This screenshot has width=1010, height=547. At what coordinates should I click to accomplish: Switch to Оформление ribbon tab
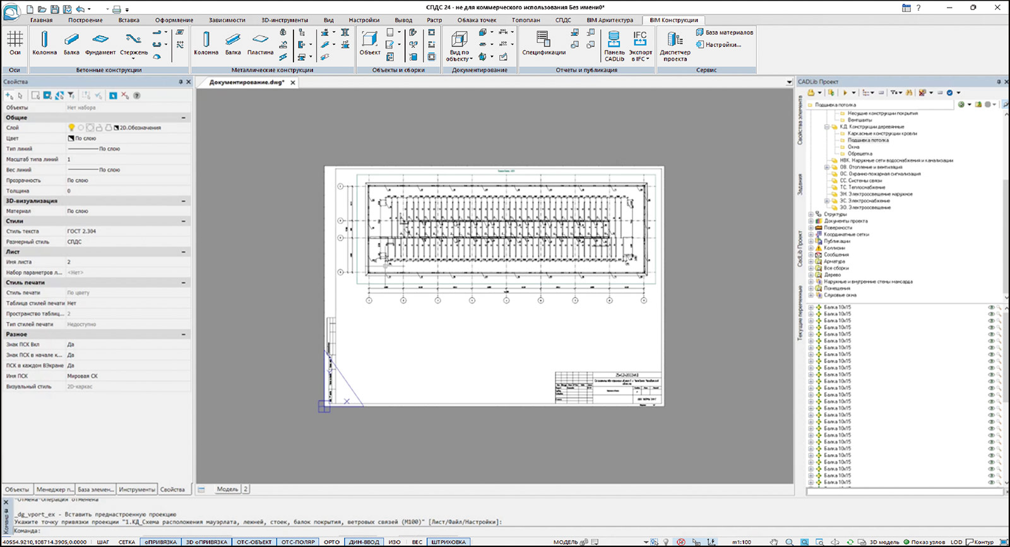click(x=174, y=20)
